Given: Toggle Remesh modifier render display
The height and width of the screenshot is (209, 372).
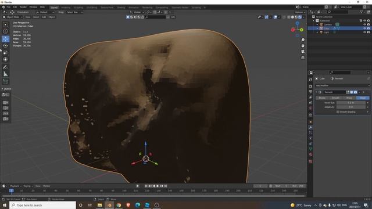Looking at the screenshot, I should click(x=355, y=92).
